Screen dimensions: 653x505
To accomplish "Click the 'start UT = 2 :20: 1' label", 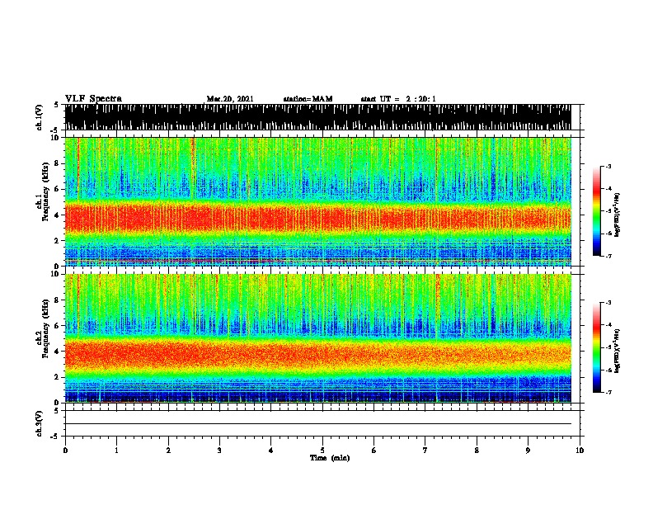I will 398,99.
